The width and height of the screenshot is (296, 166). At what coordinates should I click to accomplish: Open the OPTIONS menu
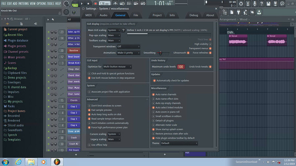(41, 3)
